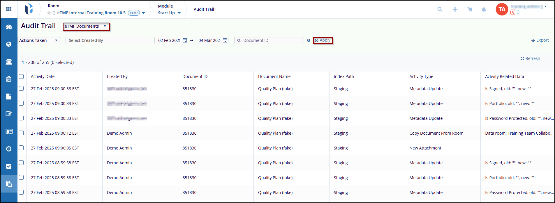Image resolution: width=555 pixels, height=203 pixels.
Task: Open the shopping cart icon
Action: 470,9
